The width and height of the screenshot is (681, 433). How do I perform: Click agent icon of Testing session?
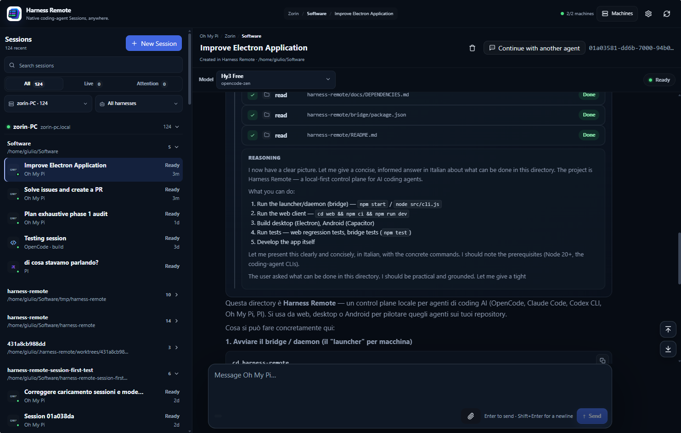coord(13,243)
